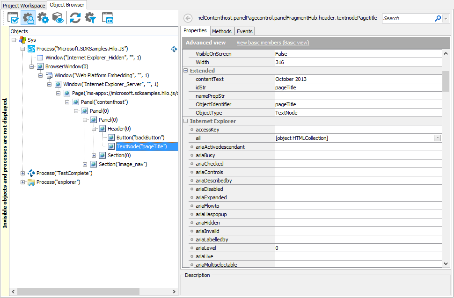Open the Project Workspace tab

point(24,6)
